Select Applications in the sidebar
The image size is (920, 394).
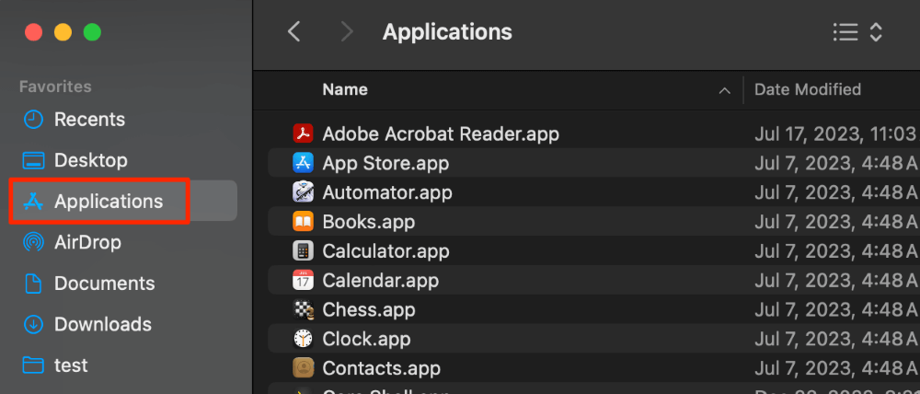(x=109, y=201)
